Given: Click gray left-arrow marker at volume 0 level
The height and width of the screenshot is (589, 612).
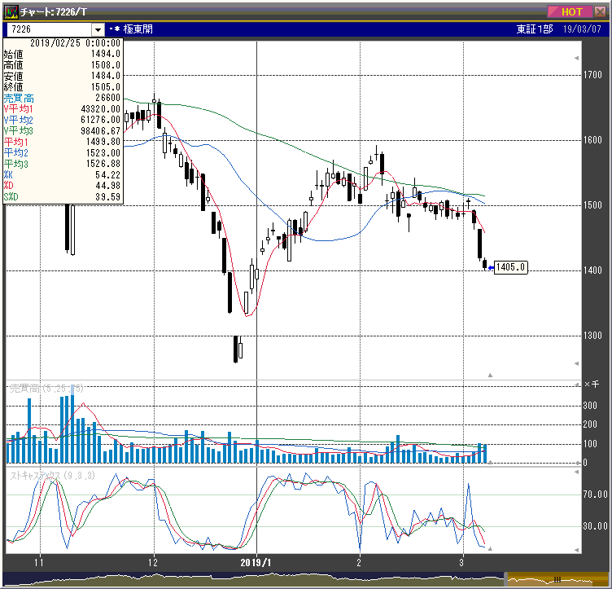Looking at the screenshot, I should point(578,462).
